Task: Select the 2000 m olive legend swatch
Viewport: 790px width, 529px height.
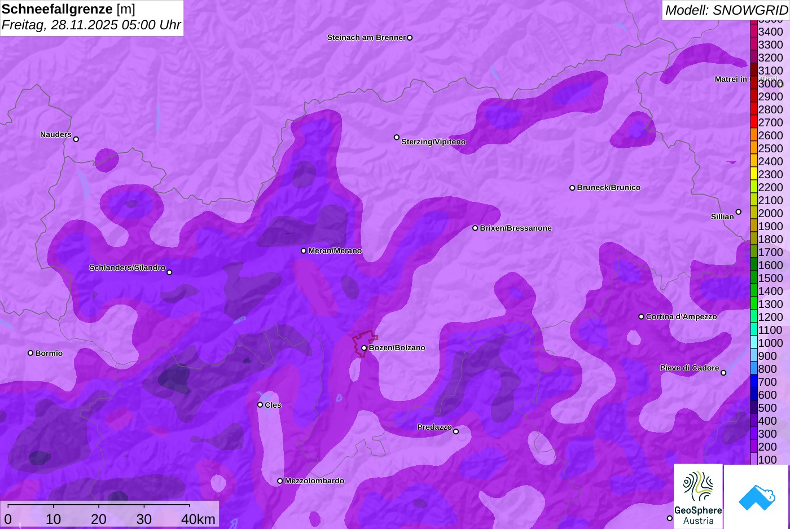Action: point(754,213)
